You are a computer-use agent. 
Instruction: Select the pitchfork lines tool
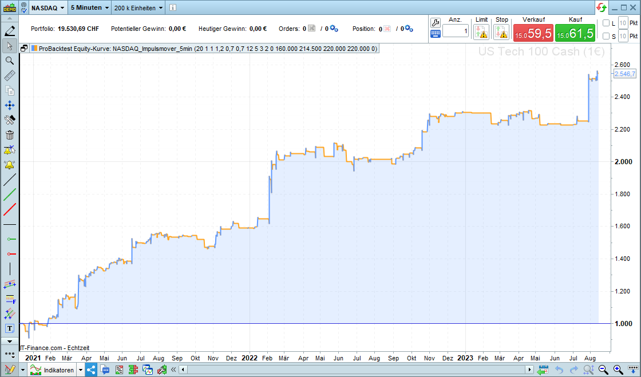click(x=9, y=313)
